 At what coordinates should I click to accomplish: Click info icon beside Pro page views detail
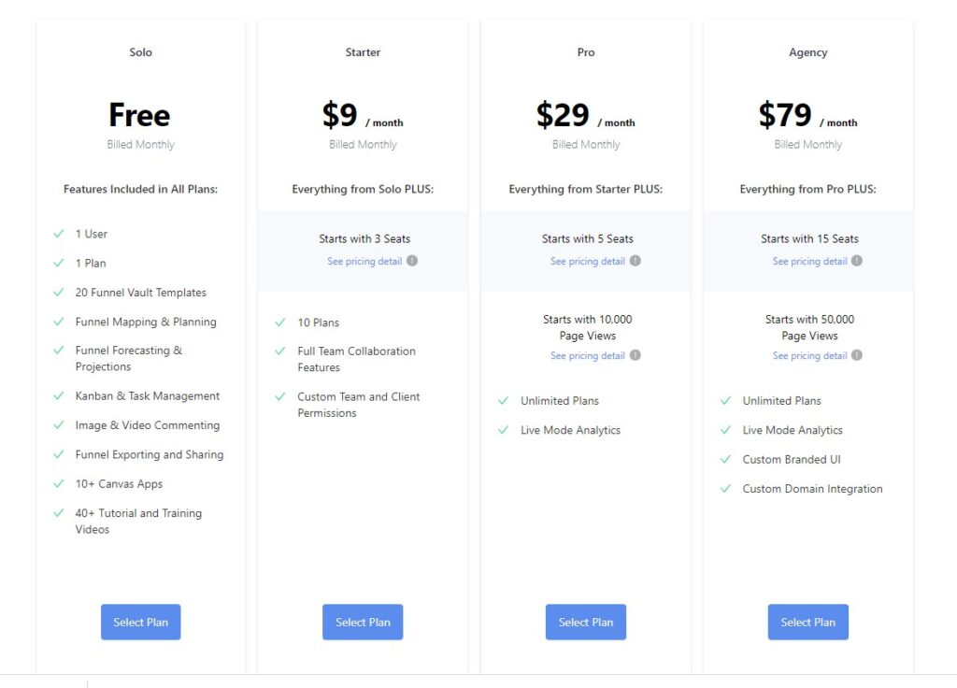[x=636, y=355]
